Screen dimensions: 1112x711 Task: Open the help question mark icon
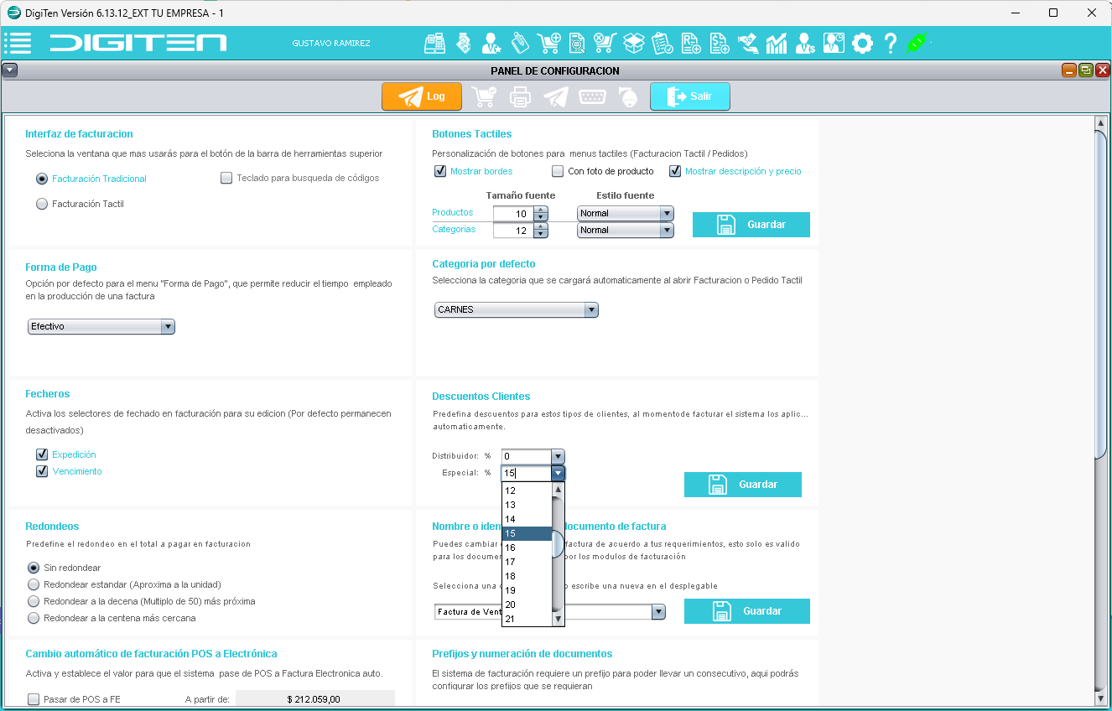[x=891, y=43]
